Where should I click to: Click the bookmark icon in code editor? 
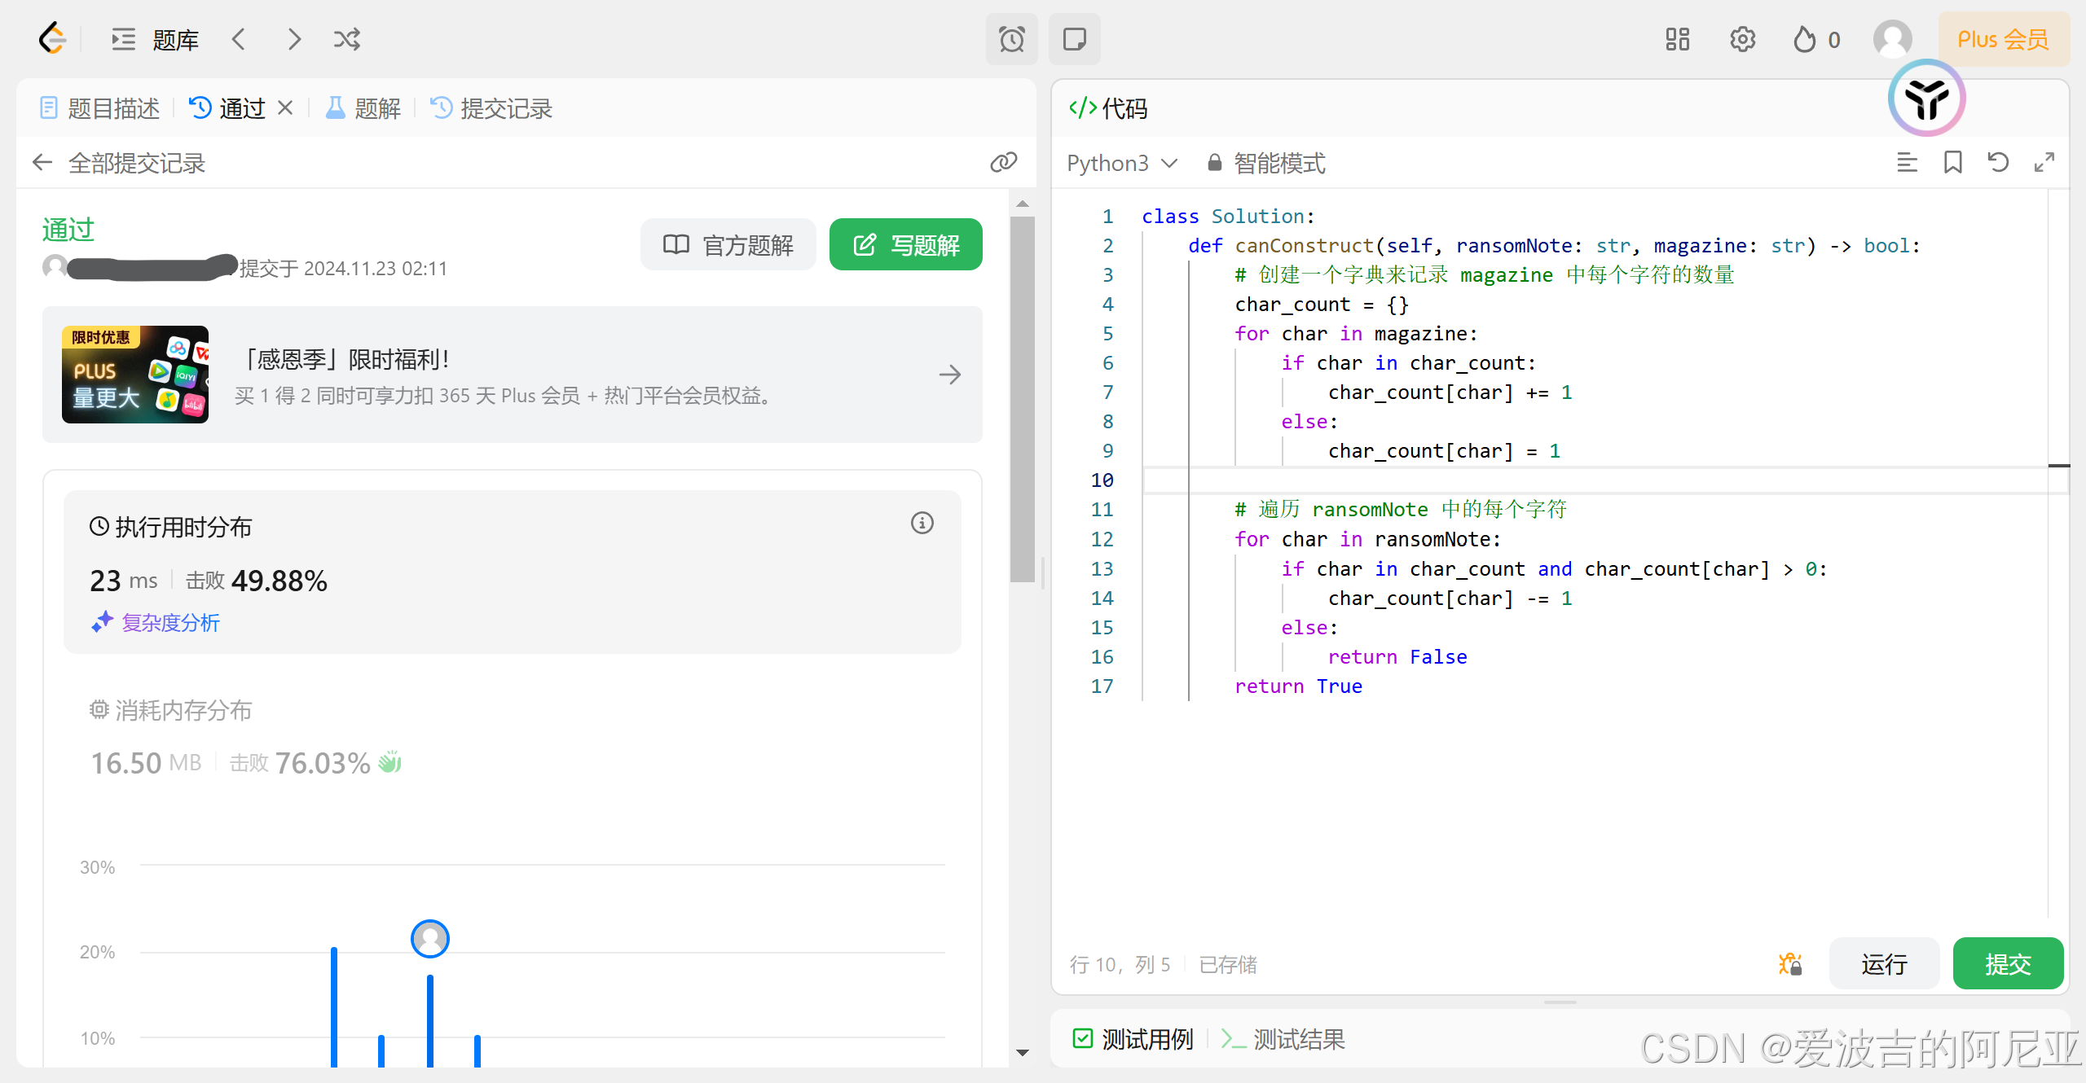tap(1952, 162)
